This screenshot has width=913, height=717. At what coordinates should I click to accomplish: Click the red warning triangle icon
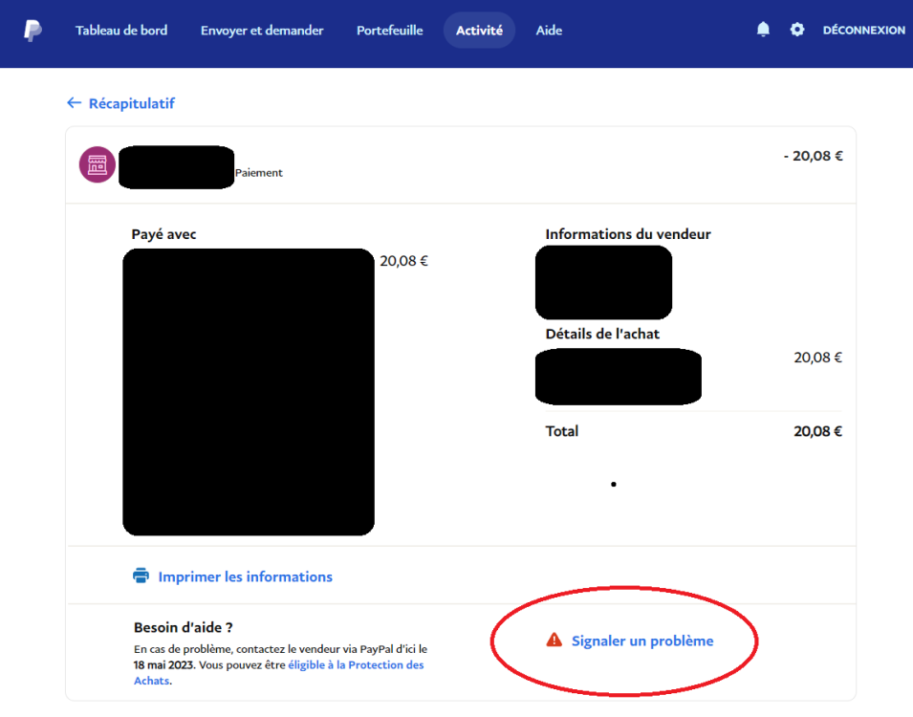554,641
